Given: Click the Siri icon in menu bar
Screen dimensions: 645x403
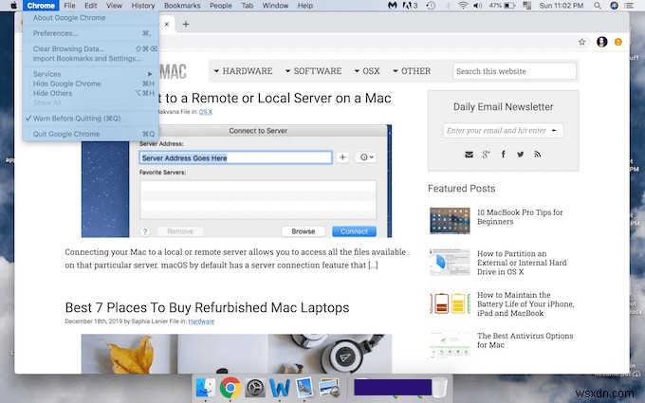Looking at the screenshot, I should (614, 6).
